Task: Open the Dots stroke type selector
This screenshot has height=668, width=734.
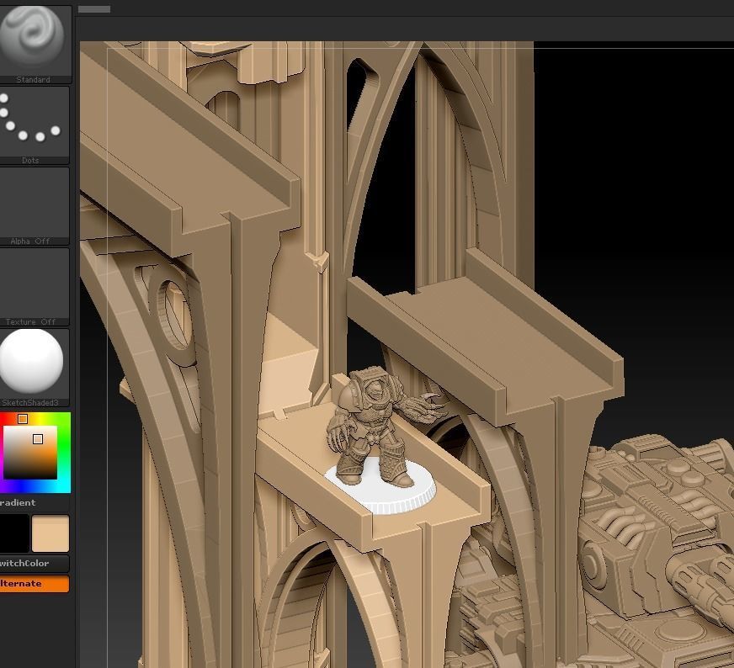Action: pyautogui.click(x=34, y=125)
